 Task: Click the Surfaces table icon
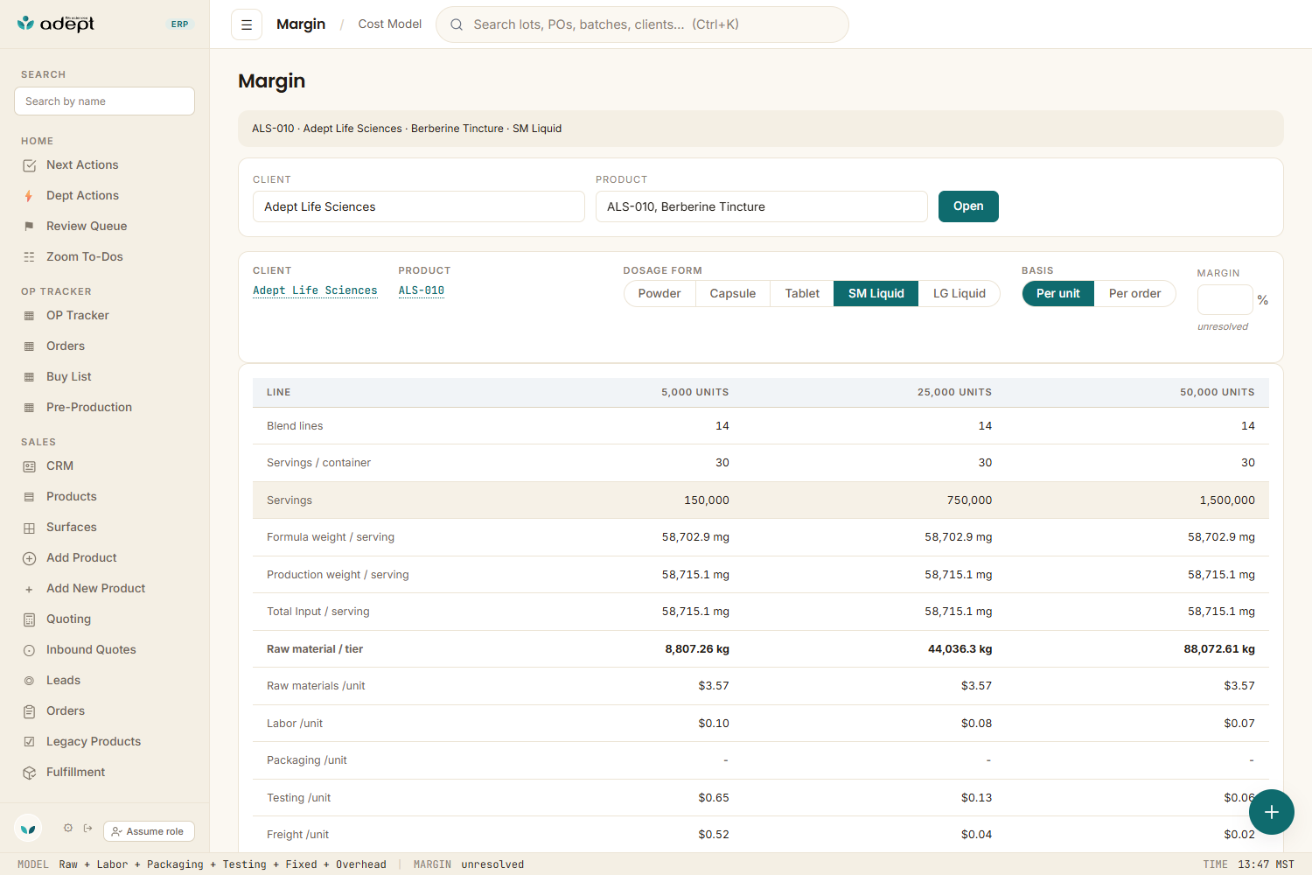click(x=29, y=528)
